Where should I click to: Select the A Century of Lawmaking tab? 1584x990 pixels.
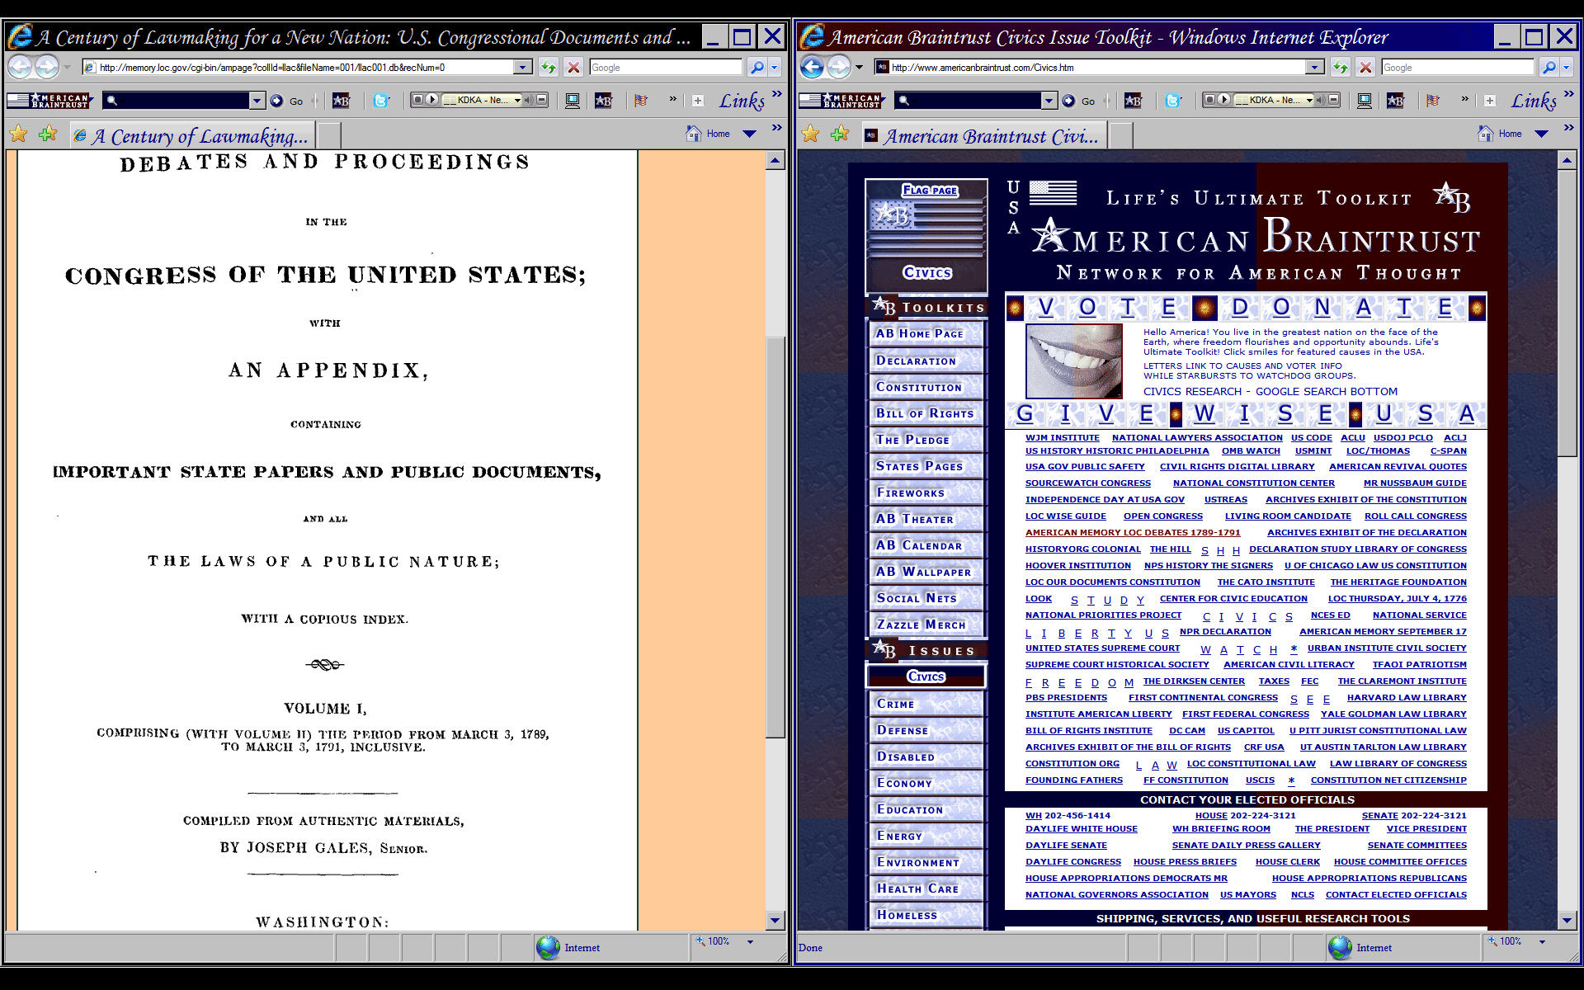(191, 136)
